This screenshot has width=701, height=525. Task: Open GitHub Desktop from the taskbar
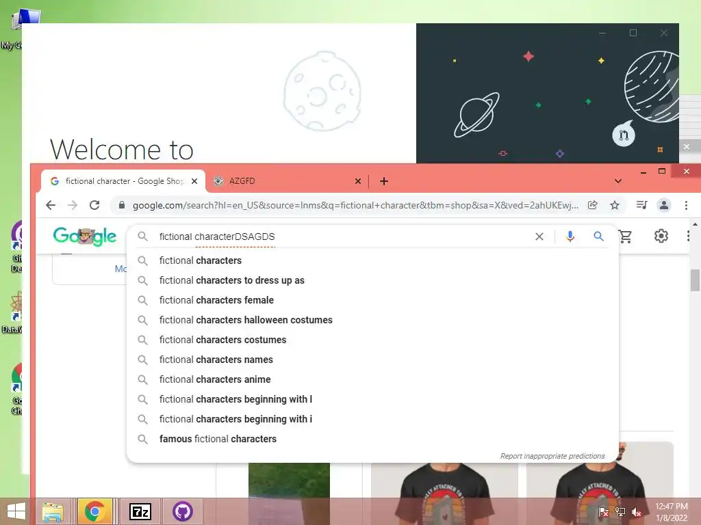(182, 511)
